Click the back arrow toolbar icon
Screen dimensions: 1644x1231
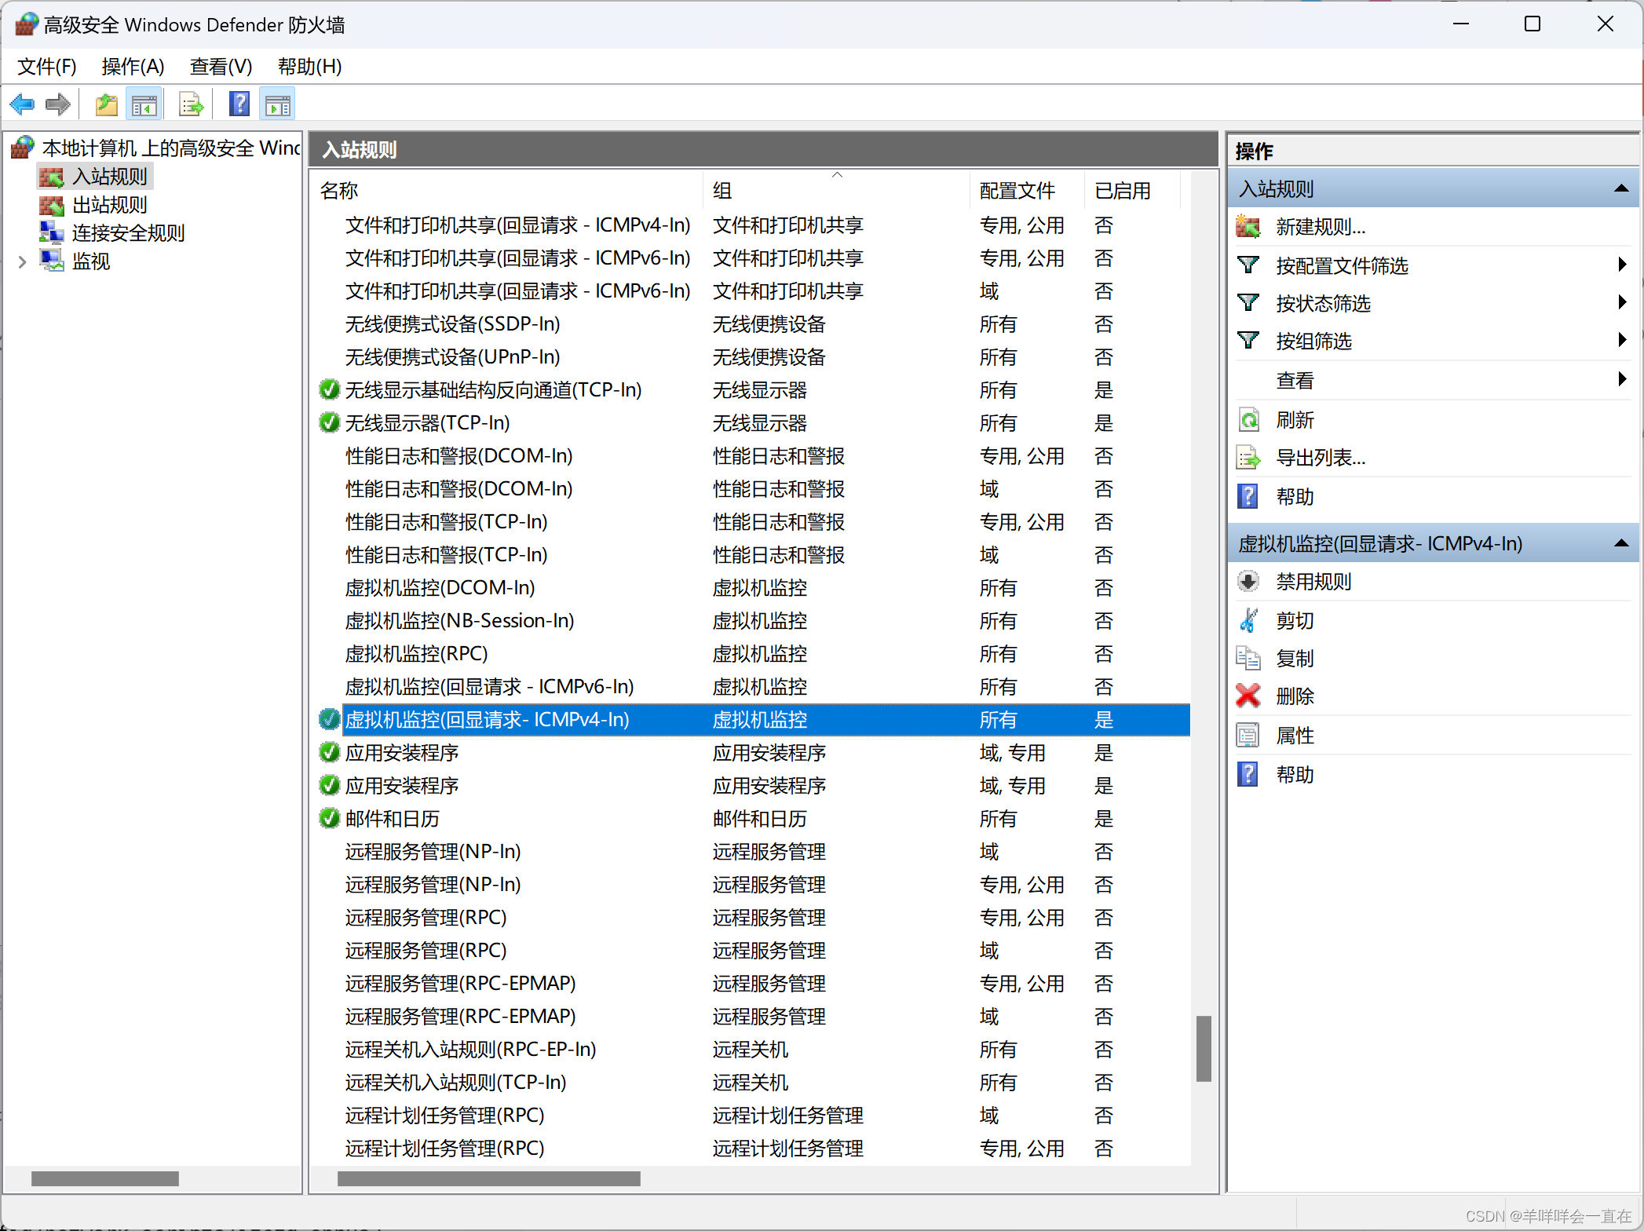click(x=22, y=104)
